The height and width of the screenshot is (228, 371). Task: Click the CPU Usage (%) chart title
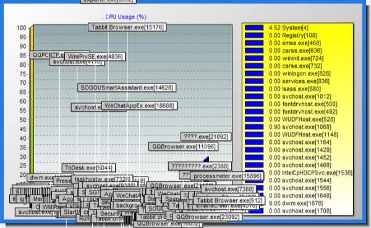(x=123, y=17)
